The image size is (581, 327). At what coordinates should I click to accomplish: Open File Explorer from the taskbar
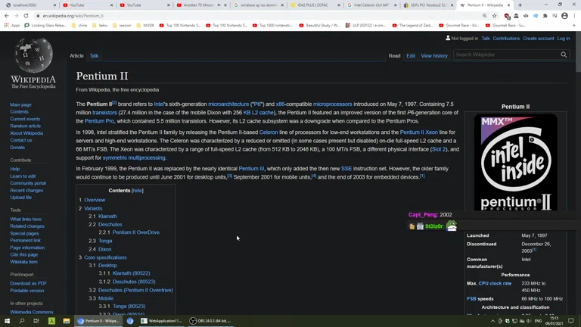[x=67, y=321]
